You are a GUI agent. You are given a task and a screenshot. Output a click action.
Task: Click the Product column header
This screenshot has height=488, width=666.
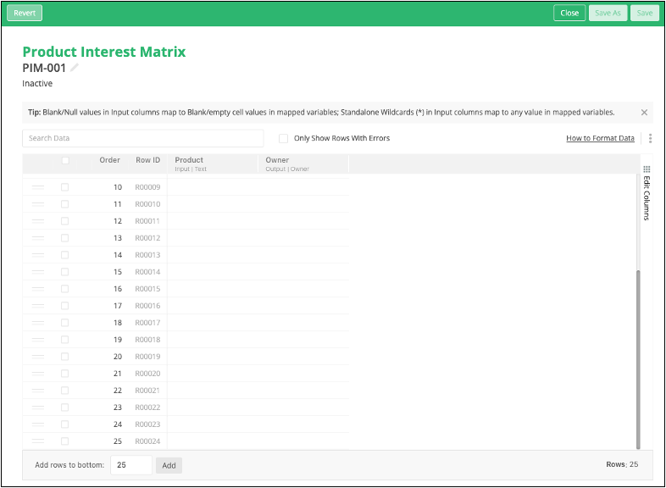213,164
